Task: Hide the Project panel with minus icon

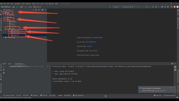Action: pyautogui.click(x=45, y=10)
